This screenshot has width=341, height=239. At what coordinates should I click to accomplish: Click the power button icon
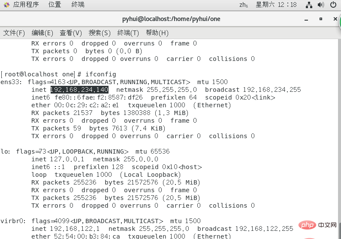coord(333,5)
